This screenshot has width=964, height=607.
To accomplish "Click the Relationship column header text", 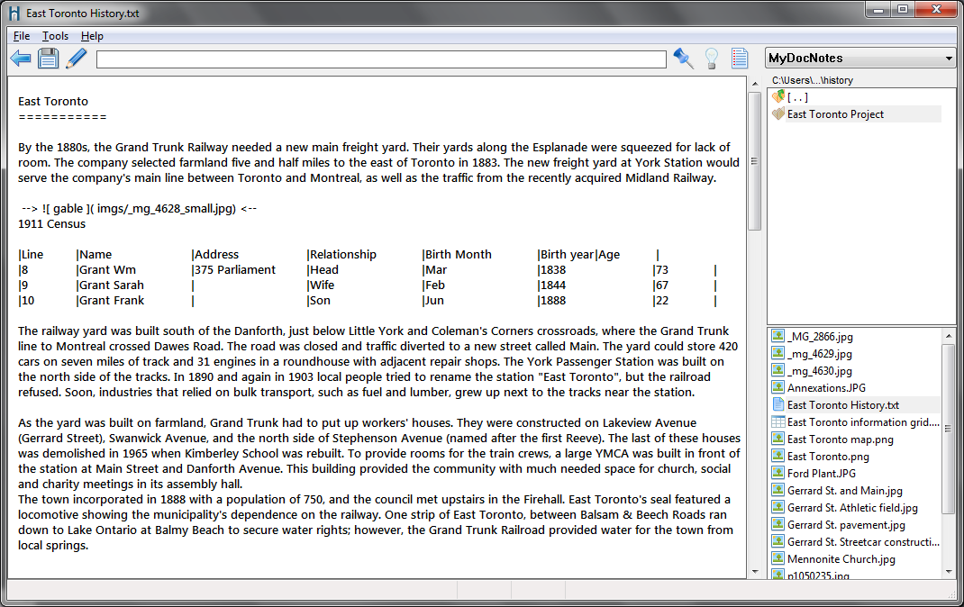I will coord(343,254).
